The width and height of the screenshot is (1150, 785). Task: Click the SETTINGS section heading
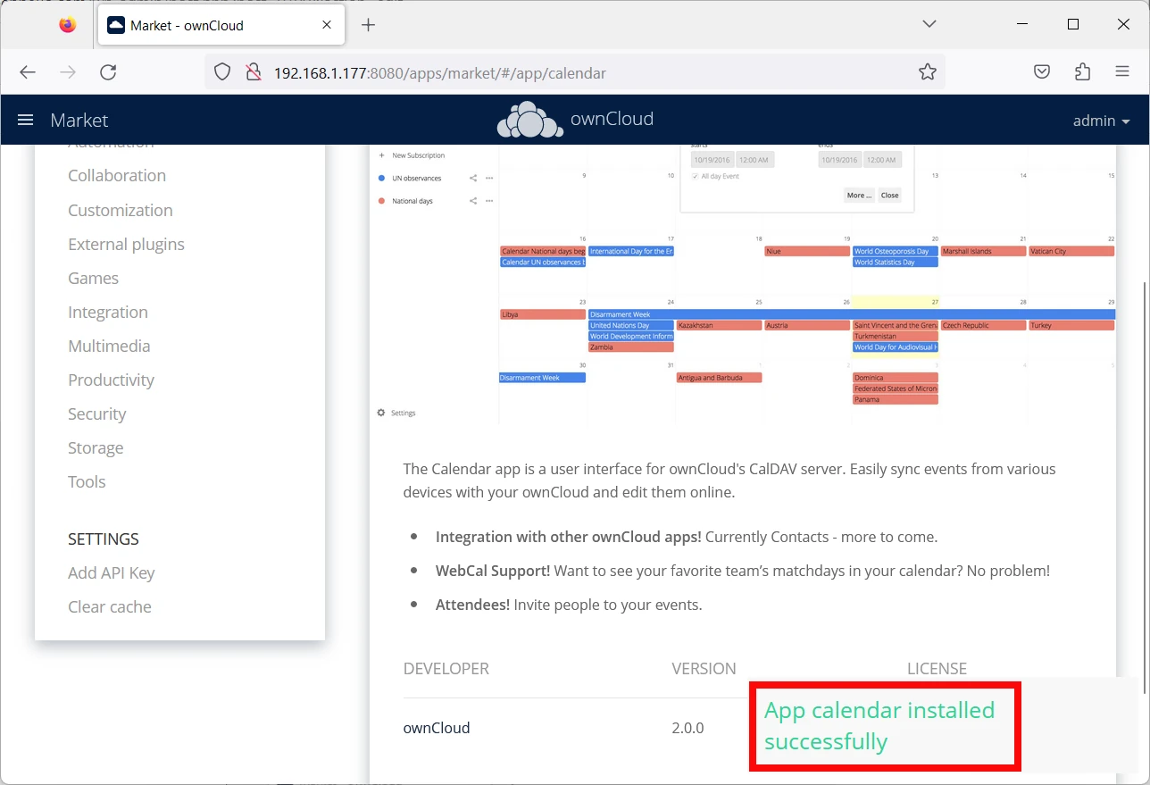click(104, 539)
